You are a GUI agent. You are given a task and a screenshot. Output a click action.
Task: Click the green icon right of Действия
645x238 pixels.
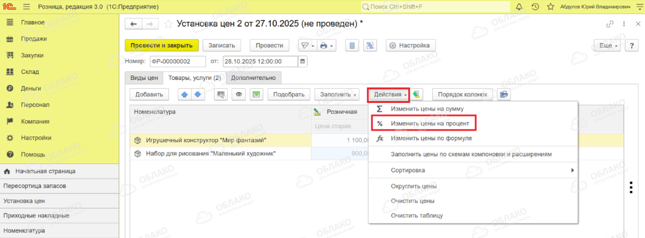click(x=417, y=95)
